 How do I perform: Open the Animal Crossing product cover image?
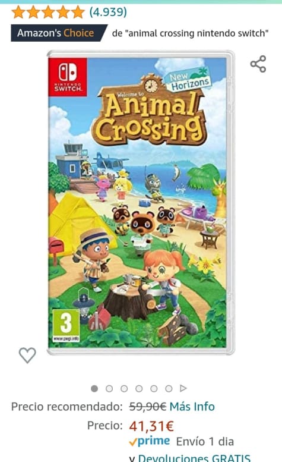pos(141,203)
